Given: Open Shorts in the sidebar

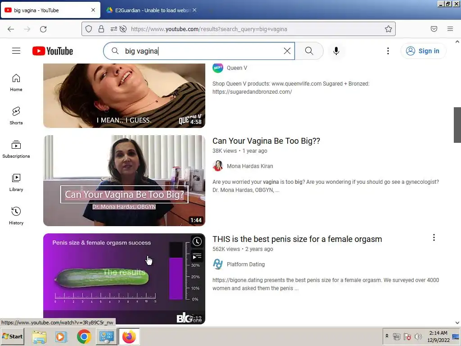Looking at the screenshot, I should (x=16, y=116).
